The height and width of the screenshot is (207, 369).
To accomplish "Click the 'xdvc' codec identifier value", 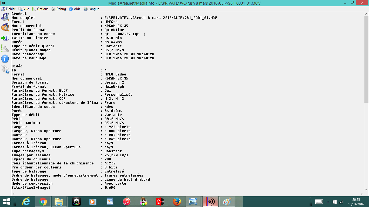I will [x=109, y=107].
